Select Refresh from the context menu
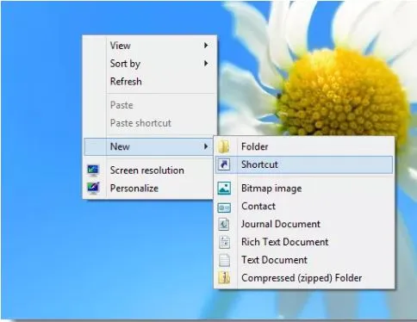 (x=149, y=82)
